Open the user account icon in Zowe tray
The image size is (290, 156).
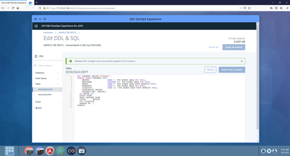pos(275,151)
